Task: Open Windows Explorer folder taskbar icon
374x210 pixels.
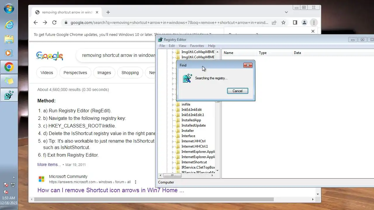Action: [x=9, y=39]
